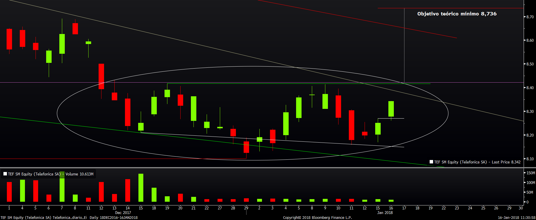
Task: Click the 8.40 price axis label
Action: coord(530,88)
